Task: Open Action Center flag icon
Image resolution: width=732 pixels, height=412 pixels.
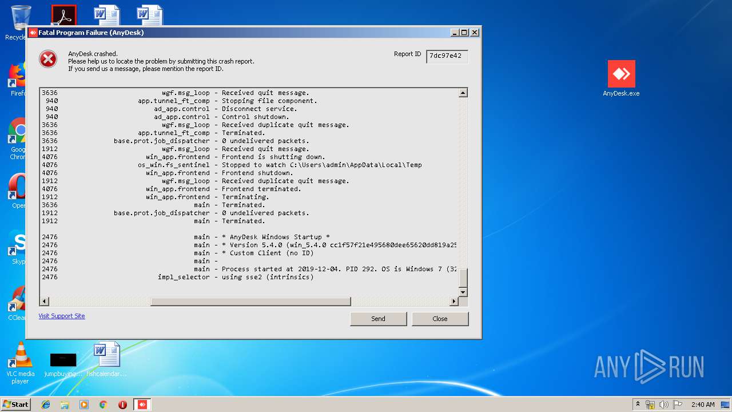Action: 677,405
